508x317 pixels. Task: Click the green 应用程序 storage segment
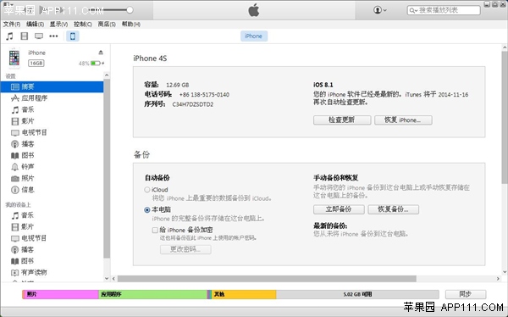point(153,294)
